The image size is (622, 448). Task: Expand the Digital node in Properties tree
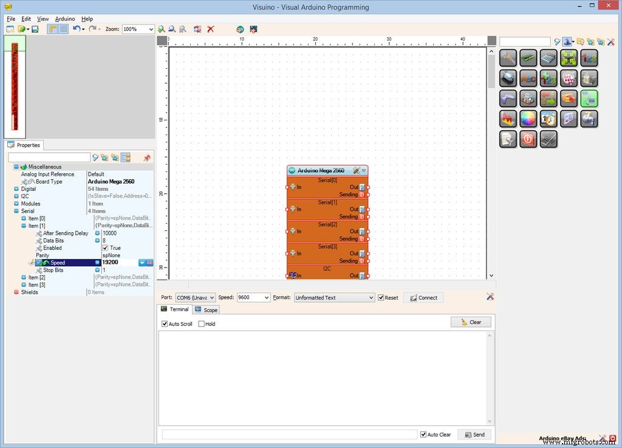click(x=16, y=189)
